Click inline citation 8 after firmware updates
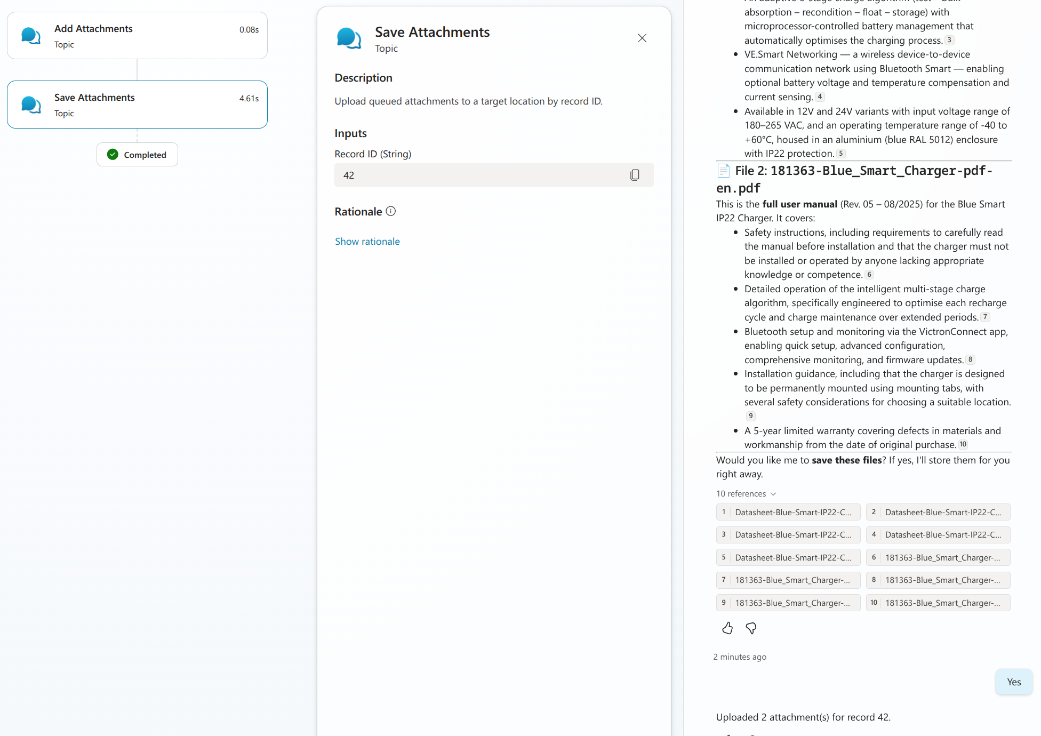This screenshot has width=1041, height=736. pos(971,359)
